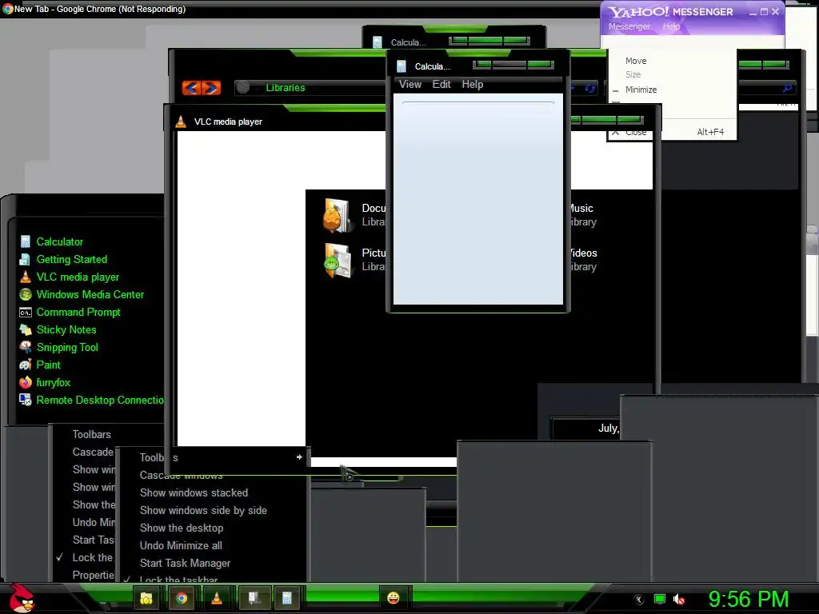Open the green monitor tray icon
Viewport: 819px width, 614px height.
(x=660, y=600)
